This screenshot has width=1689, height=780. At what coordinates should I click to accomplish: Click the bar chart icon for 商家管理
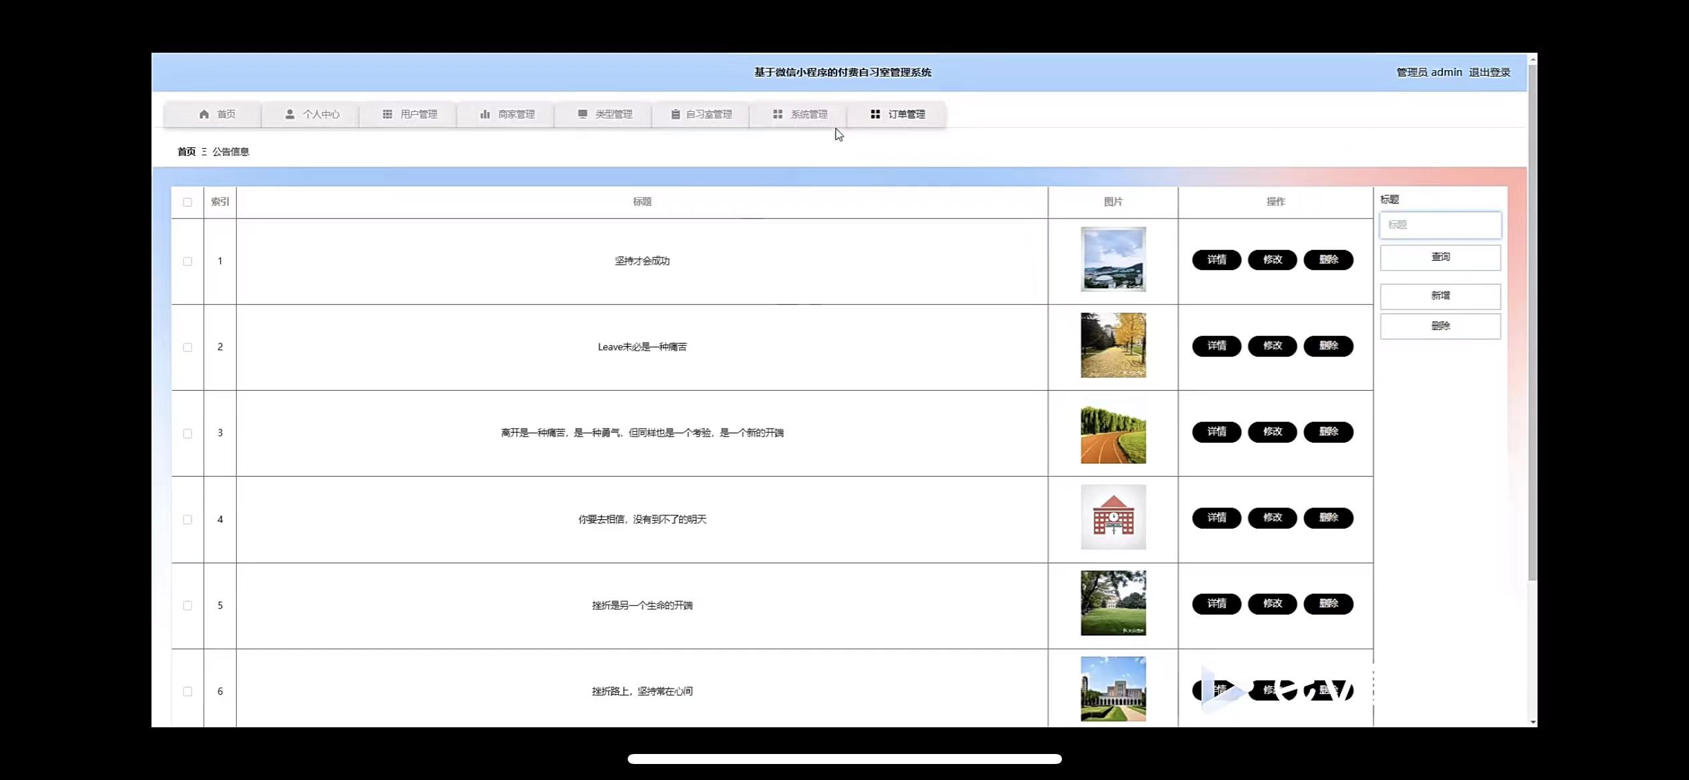pos(485,114)
